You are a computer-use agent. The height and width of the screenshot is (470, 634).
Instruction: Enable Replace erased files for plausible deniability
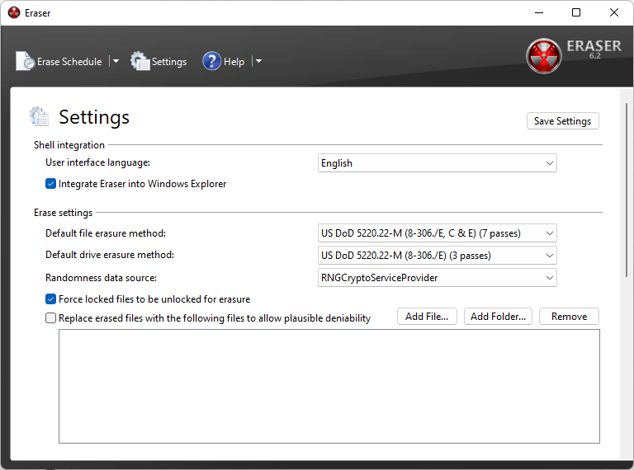[50, 318]
